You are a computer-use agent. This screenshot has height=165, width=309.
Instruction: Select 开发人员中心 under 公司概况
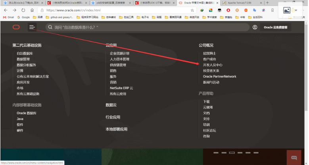pyautogui.click(x=213, y=65)
